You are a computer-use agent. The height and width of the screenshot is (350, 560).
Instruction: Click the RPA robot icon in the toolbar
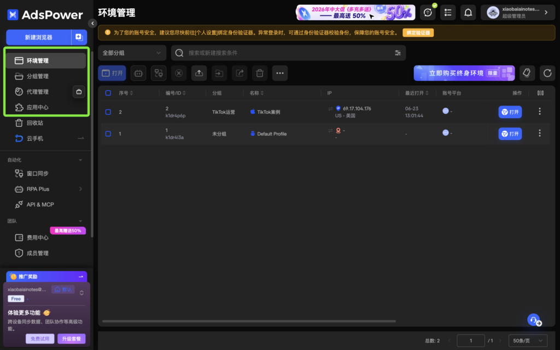point(138,73)
